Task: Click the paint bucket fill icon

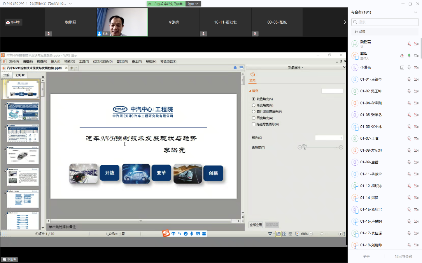Action: coord(252,74)
